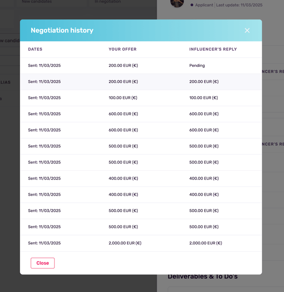Click the 100.00 EUR offer cell
The width and height of the screenshot is (284, 292).
(123, 98)
